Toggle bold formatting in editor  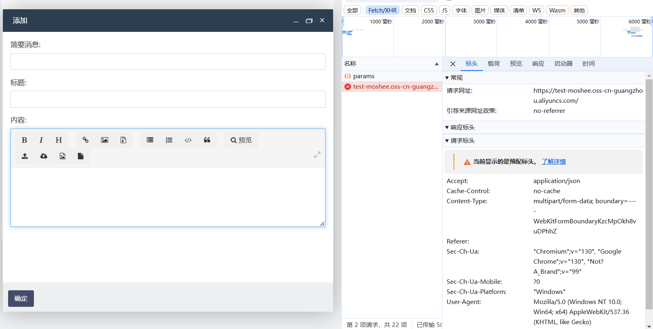click(x=24, y=140)
